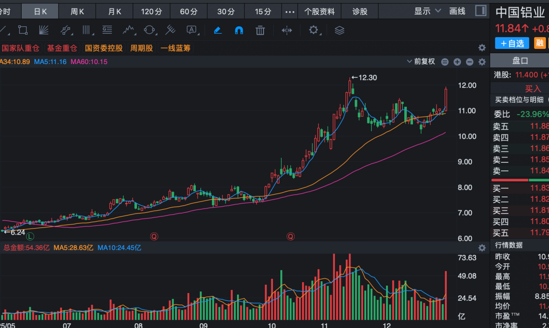The height and width of the screenshot is (328, 549).
Task: Click the +自选 add to watchlist button
Action: click(x=512, y=43)
